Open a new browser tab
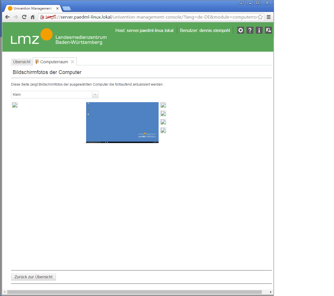 [67, 8]
